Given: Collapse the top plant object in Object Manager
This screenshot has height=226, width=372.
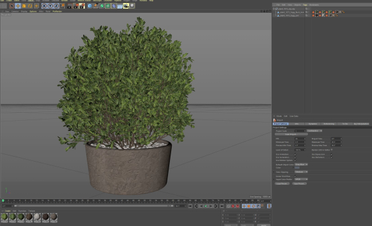Looking at the screenshot, I should click(273, 9).
